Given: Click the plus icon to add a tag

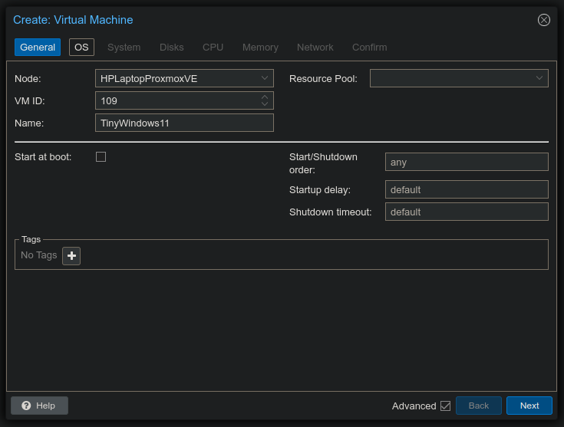Looking at the screenshot, I should click(x=71, y=256).
